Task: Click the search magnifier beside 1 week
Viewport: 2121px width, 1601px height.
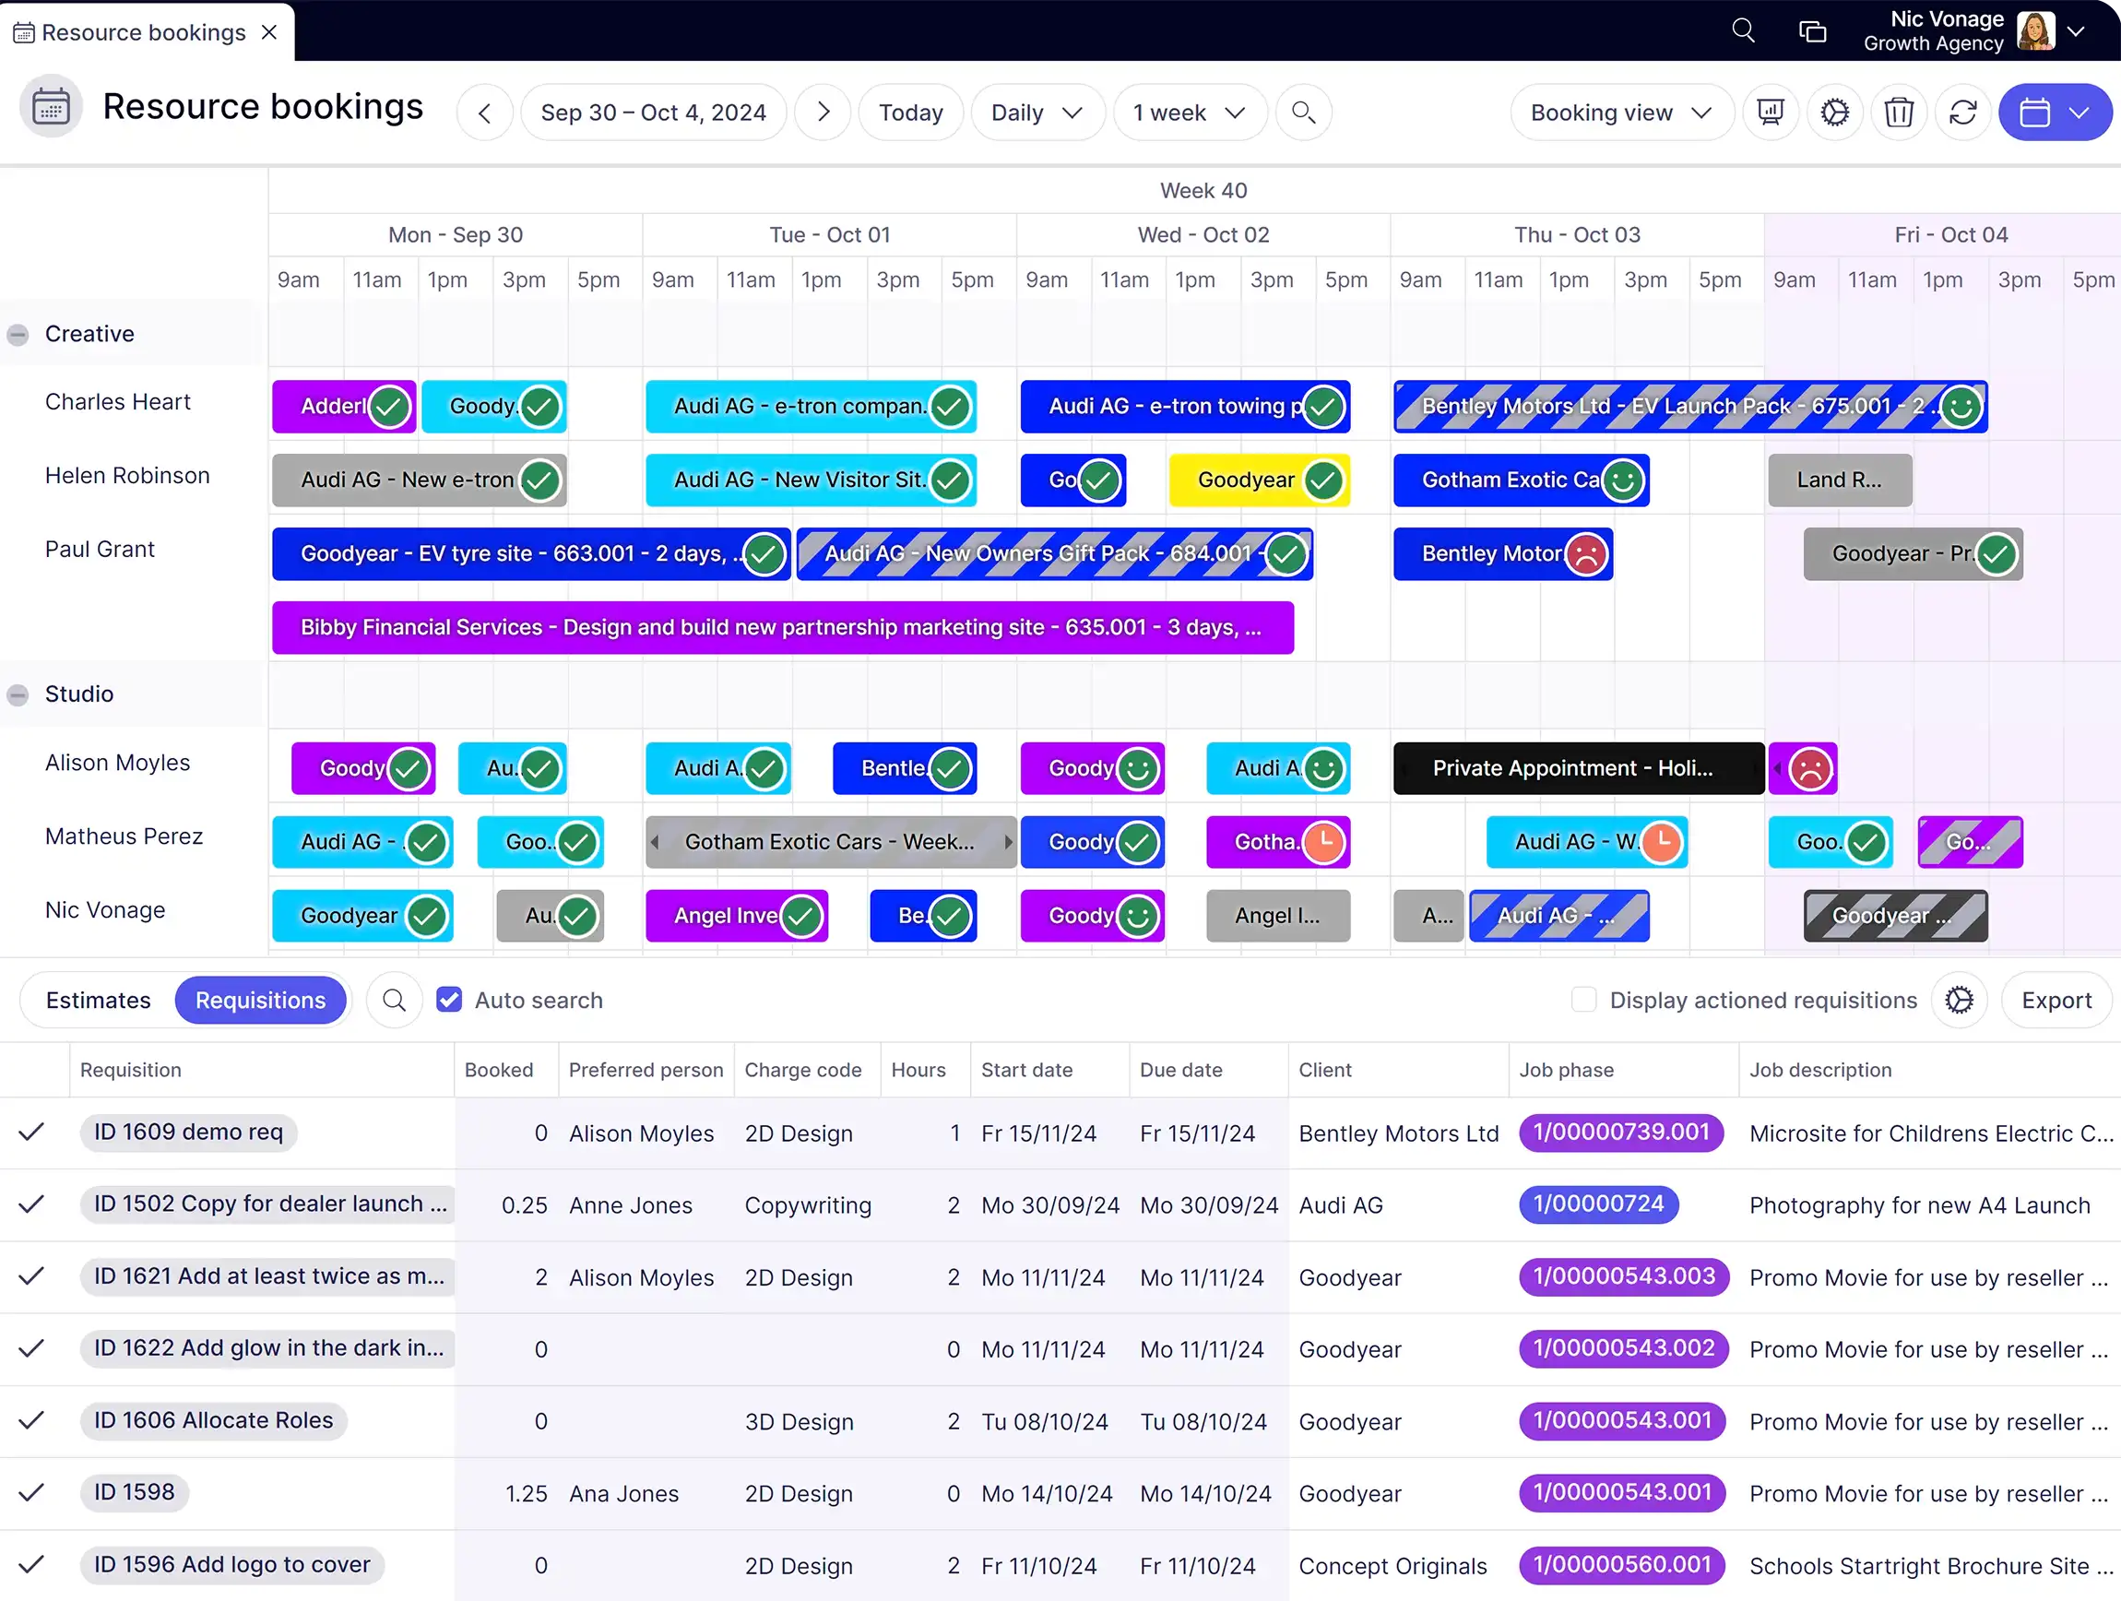Action: pyautogui.click(x=1303, y=113)
